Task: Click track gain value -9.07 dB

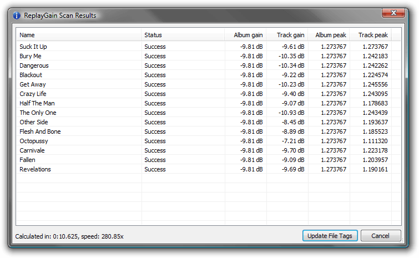Action: (293, 103)
